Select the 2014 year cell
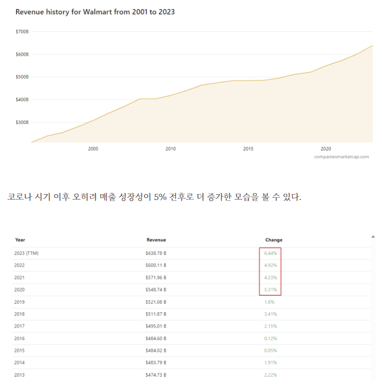Viewport: 382px width, 391px height. coord(19,363)
